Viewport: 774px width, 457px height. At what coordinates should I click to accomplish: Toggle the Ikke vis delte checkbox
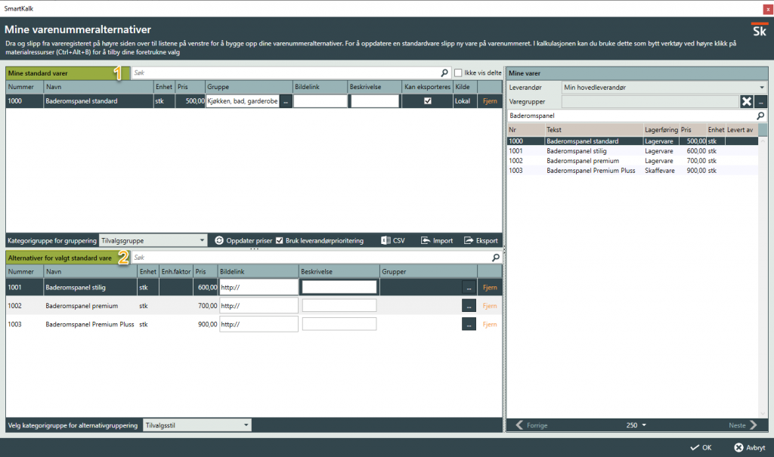pos(458,73)
